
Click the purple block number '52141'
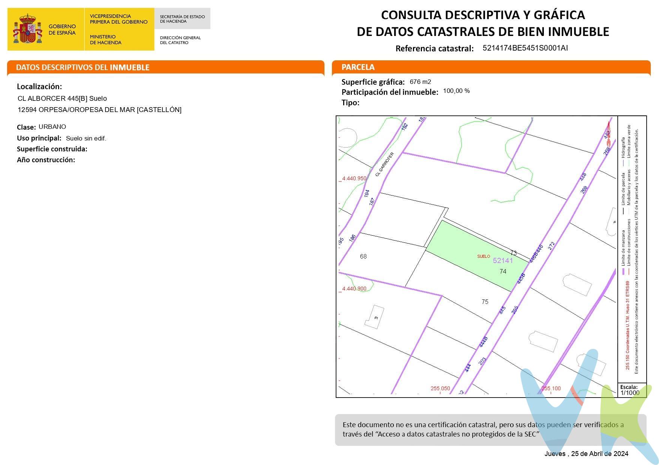(x=503, y=261)
